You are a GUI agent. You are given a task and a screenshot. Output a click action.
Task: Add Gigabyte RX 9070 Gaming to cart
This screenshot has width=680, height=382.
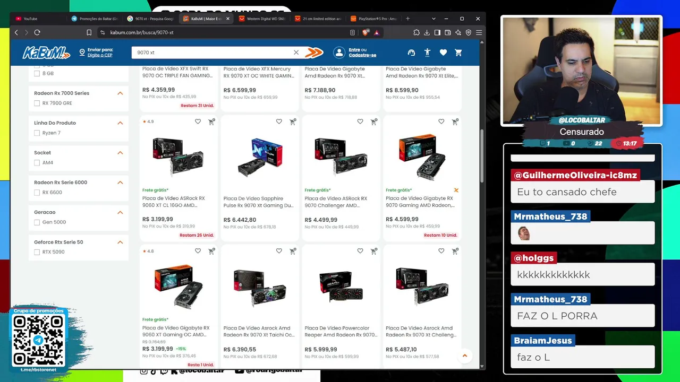455,121
